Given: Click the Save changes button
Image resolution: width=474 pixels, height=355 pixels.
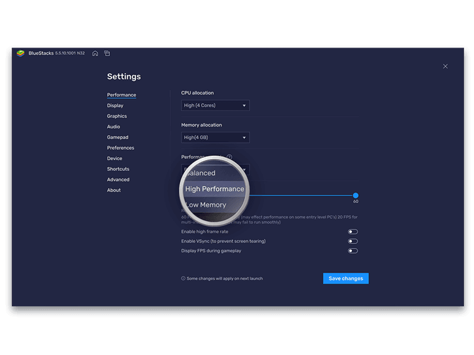Looking at the screenshot, I should click(x=346, y=279).
